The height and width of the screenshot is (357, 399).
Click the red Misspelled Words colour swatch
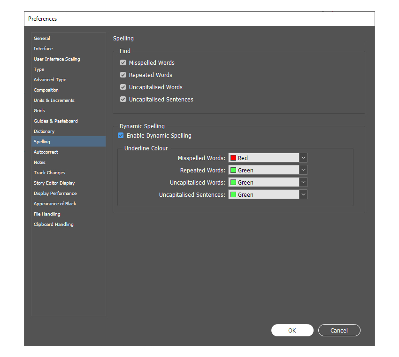point(233,158)
